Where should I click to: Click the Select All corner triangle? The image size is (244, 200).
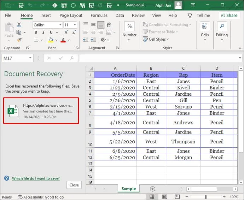91,69
